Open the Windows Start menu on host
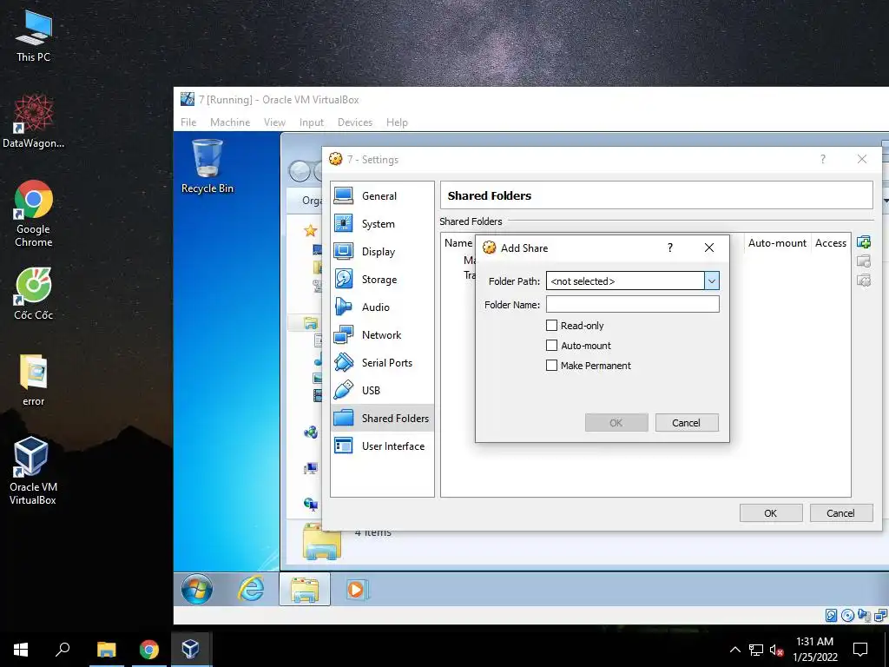The height and width of the screenshot is (667, 889). 21,650
